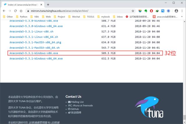Close the Index of /anaconda/archive/ tab
186x124 pixels.
point(41,5)
